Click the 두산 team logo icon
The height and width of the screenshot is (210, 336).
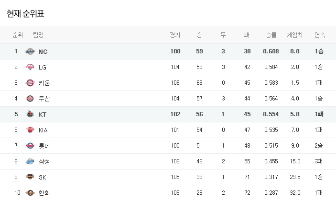30,99
